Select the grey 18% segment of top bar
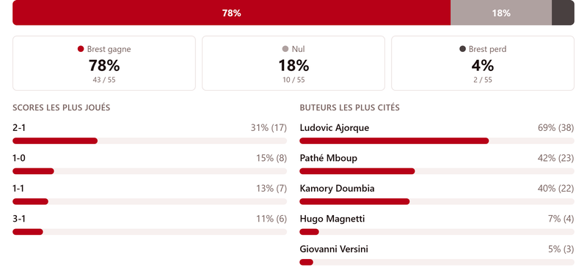 [501, 12]
